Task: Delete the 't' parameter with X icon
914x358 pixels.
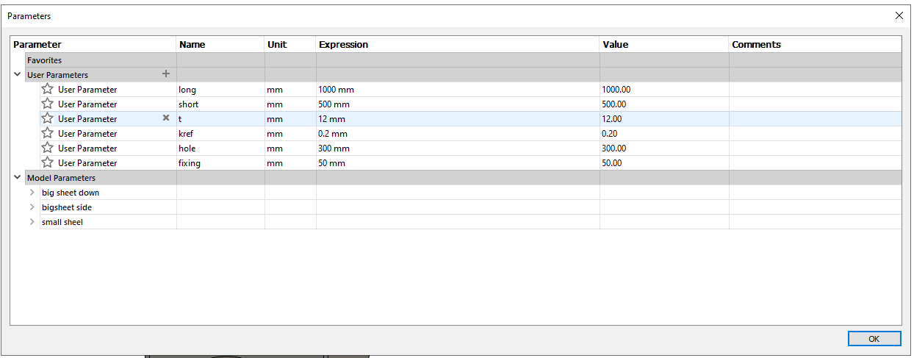Action: [166, 118]
